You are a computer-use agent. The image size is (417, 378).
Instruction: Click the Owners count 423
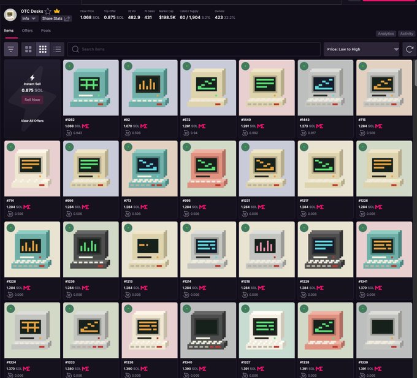pyautogui.click(x=219, y=17)
